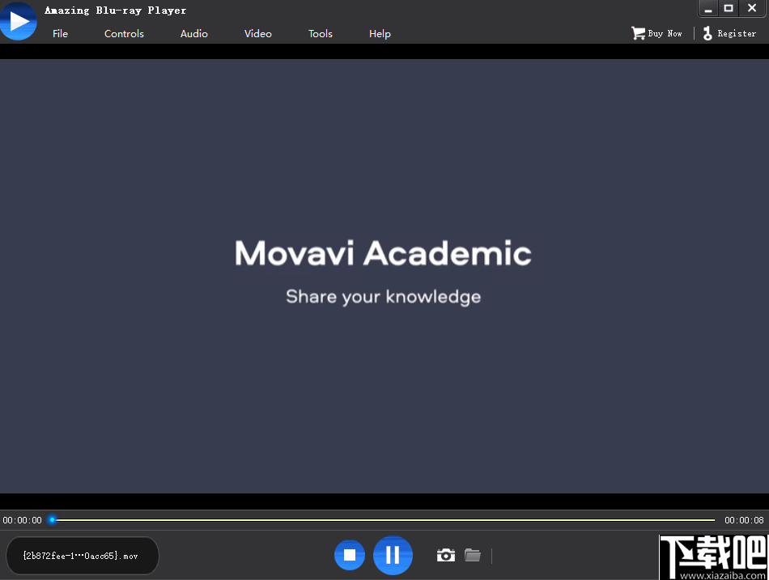Open the snapshot folder icon
The width and height of the screenshot is (769, 580).
[473, 555]
